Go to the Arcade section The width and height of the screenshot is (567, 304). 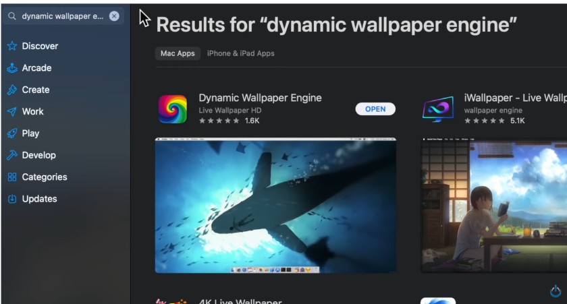[x=36, y=68]
